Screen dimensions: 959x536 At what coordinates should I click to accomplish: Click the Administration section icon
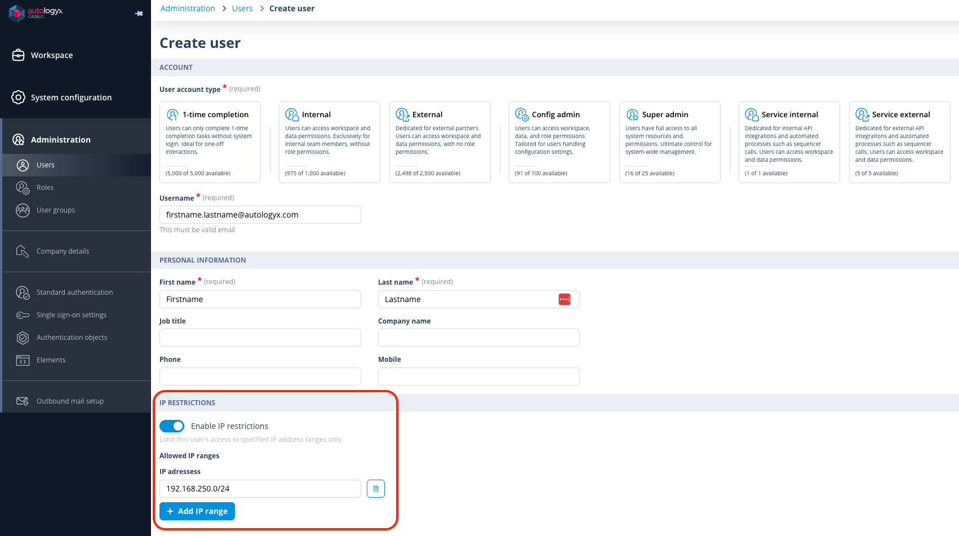[18, 140]
